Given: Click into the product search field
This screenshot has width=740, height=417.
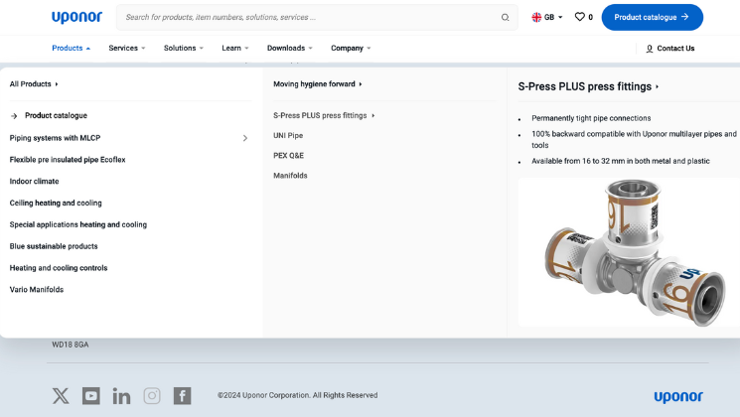Looking at the screenshot, I should click(x=308, y=17).
